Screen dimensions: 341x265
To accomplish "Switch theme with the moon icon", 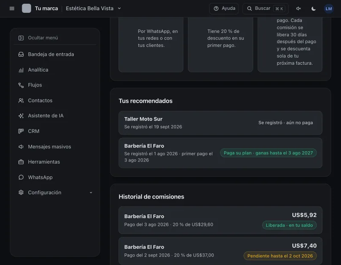I will click(x=313, y=9).
